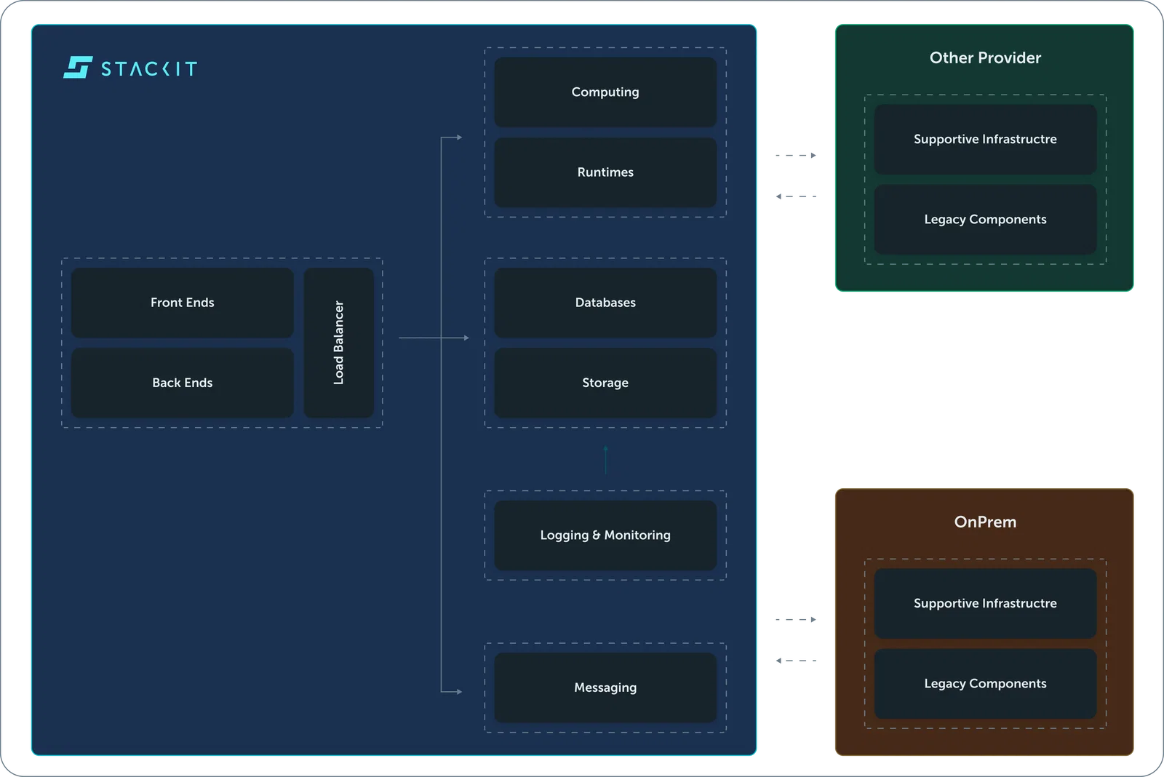Image resolution: width=1164 pixels, height=777 pixels.
Task: Select Legacy Components under Other Provider
Action: (x=985, y=220)
